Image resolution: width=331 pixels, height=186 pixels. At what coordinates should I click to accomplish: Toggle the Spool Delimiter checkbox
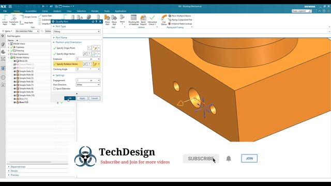pyautogui.click(x=54, y=89)
